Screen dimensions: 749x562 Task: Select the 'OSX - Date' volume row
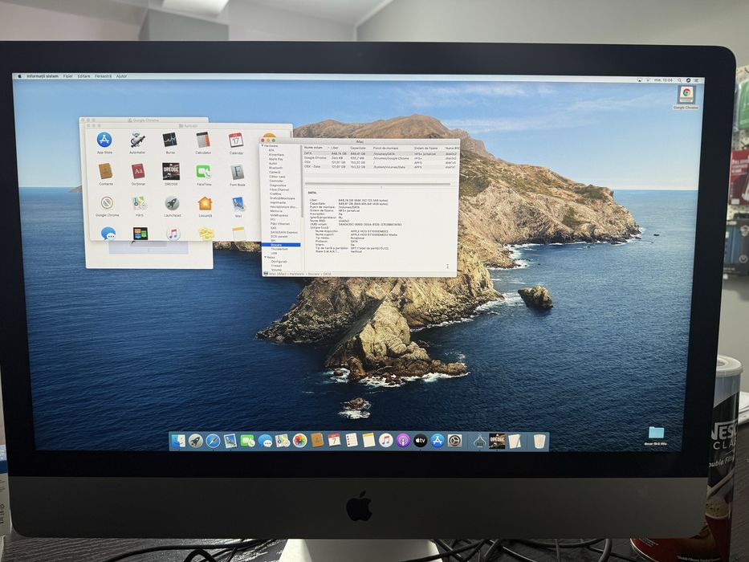tap(381, 167)
